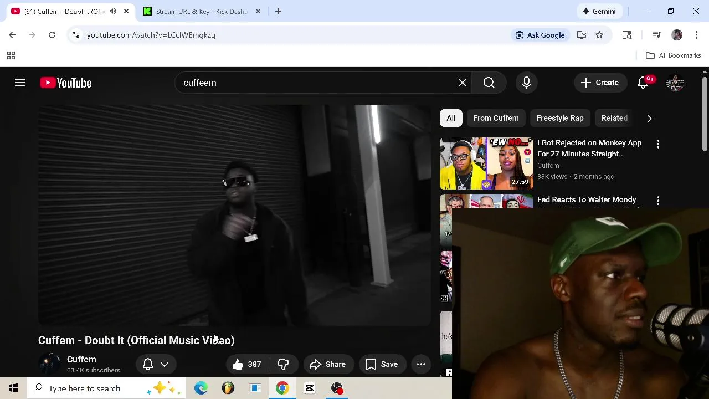Click the Cuffem channel name under Monkey video
Viewport: 709px width, 399px height.
pos(548,165)
